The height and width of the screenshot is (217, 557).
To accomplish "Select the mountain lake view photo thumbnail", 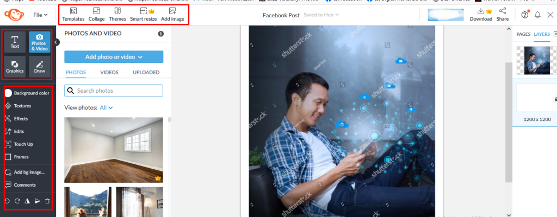I will (x=88, y=202).
